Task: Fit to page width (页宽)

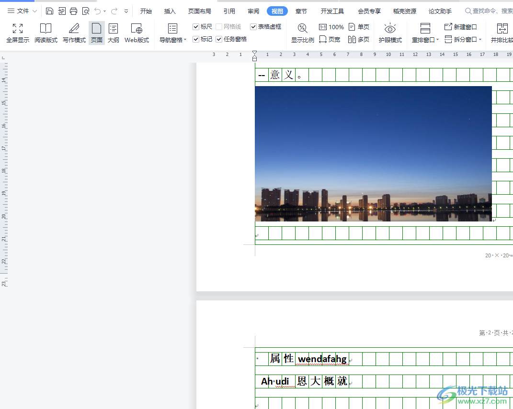Action: click(330, 40)
